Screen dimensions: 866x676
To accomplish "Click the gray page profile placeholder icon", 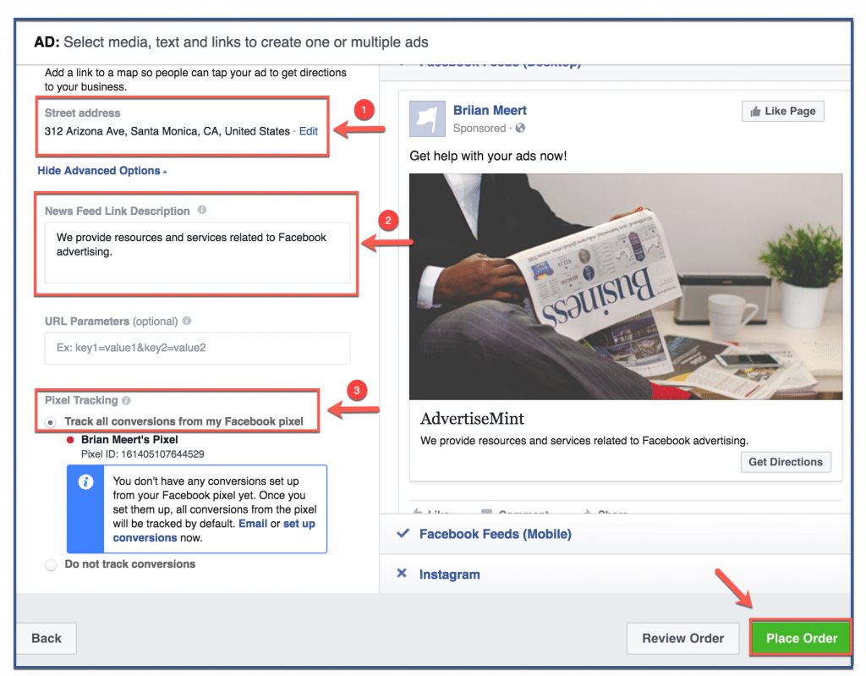I will pyautogui.click(x=427, y=118).
